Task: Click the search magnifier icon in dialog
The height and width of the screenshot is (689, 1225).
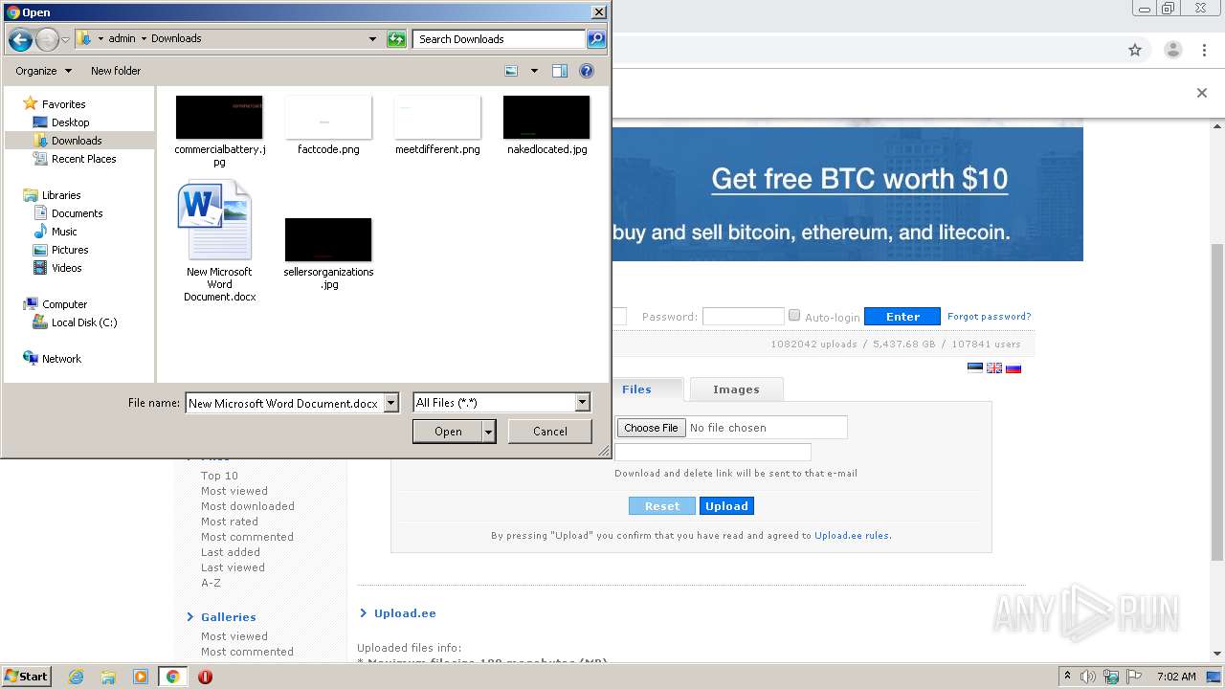Action: click(x=596, y=39)
